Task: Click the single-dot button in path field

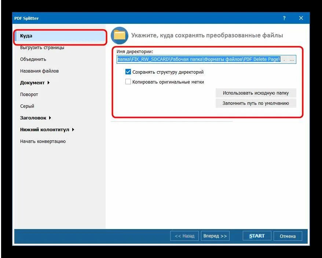Action: pos(284,59)
